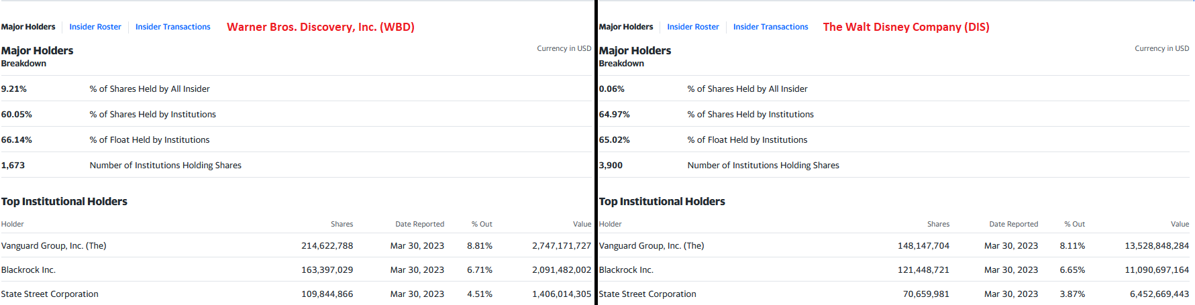Screen dimensions: 1195x305
Task: Click Date Reported column header in Disney table
Action: pyautogui.click(x=1013, y=224)
